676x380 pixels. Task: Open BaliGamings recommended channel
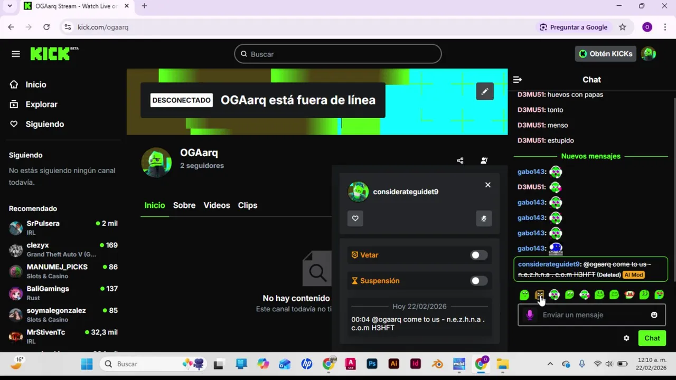[63, 293]
